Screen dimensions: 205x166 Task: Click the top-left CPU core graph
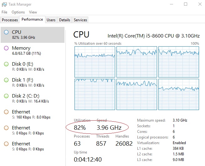tap(95, 62)
